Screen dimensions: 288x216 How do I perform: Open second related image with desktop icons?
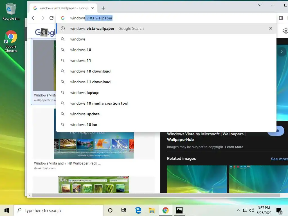click(x=259, y=179)
